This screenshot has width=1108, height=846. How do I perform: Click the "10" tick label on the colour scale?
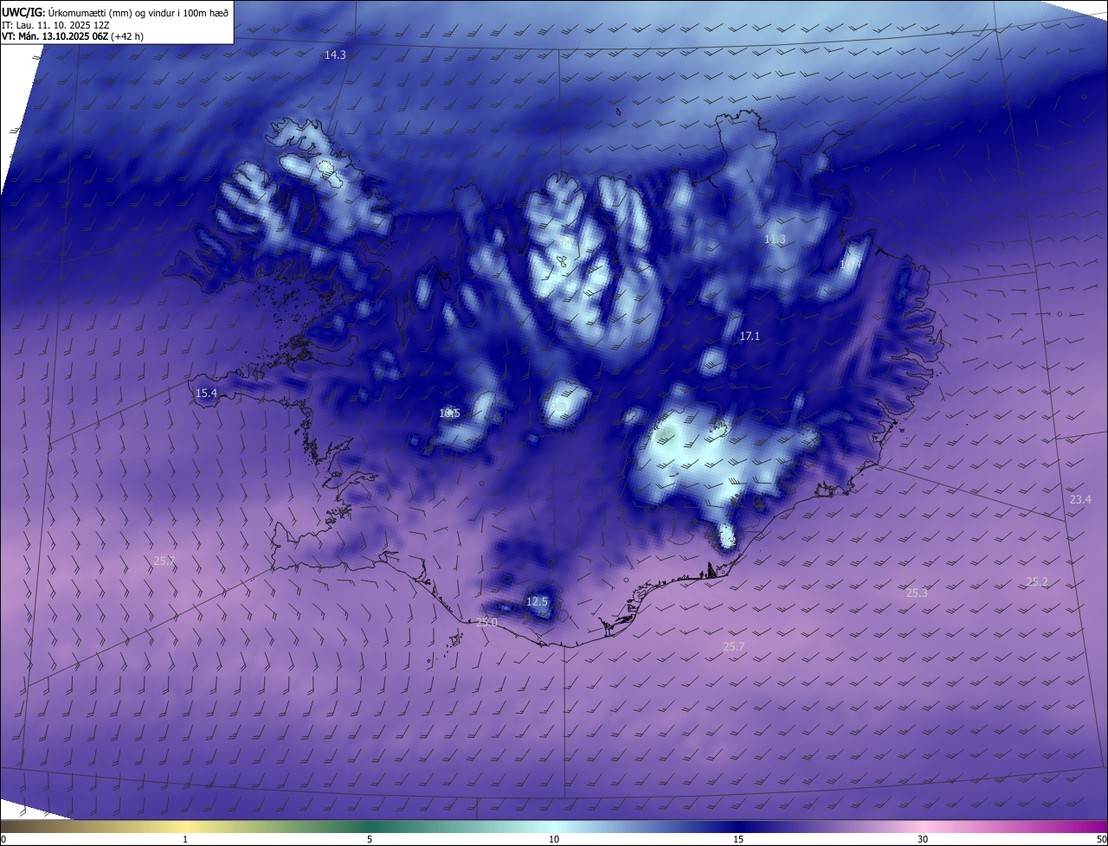click(x=554, y=840)
